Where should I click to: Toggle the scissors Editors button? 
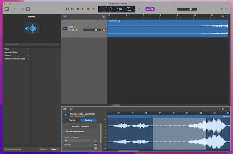click(28, 9)
